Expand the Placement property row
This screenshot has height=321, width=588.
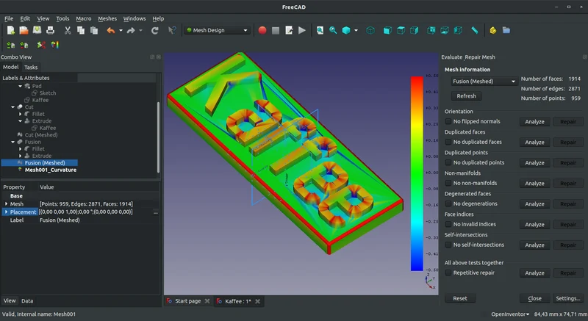(x=6, y=212)
